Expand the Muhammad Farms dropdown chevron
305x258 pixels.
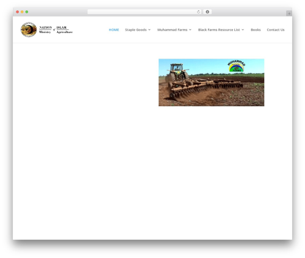pos(190,30)
